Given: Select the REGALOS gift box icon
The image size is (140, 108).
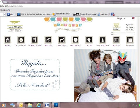Looking at the screenshot, I should [x=130, y=40].
